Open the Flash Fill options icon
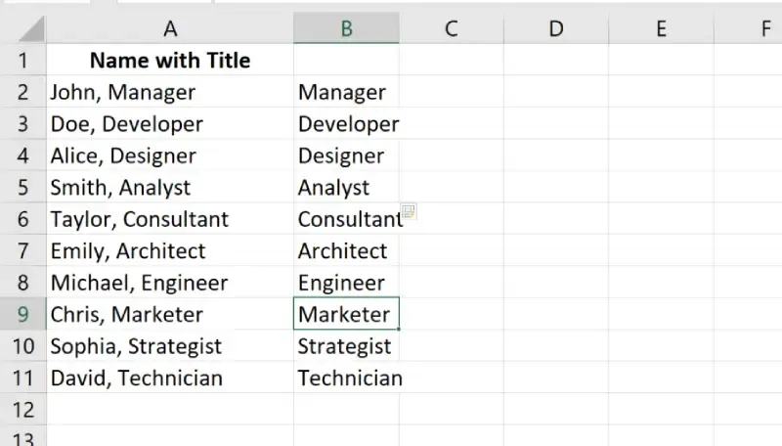Image resolution: width=782 pixels, height=446 pixels. (x=408, y=211)
